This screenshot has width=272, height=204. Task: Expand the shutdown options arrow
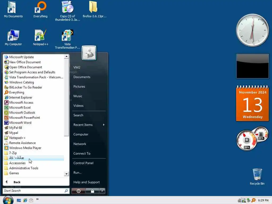tap(102, 191)
